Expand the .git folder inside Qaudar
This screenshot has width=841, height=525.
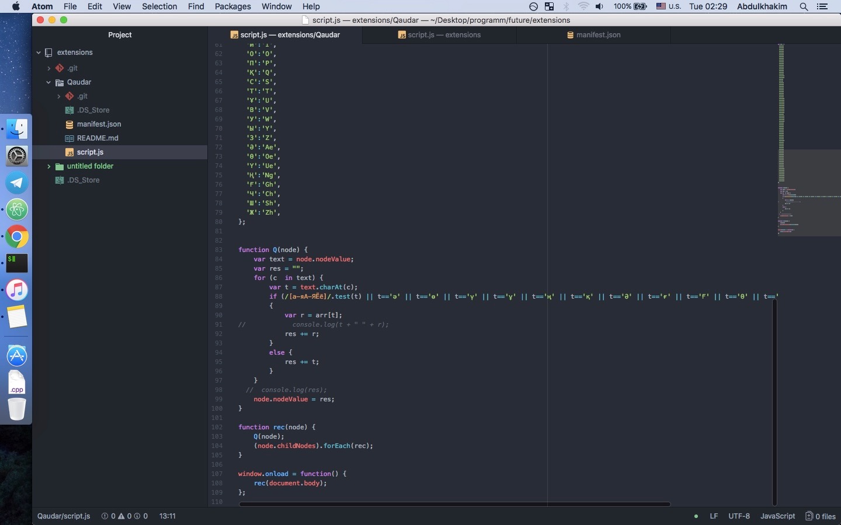point(59,96)
